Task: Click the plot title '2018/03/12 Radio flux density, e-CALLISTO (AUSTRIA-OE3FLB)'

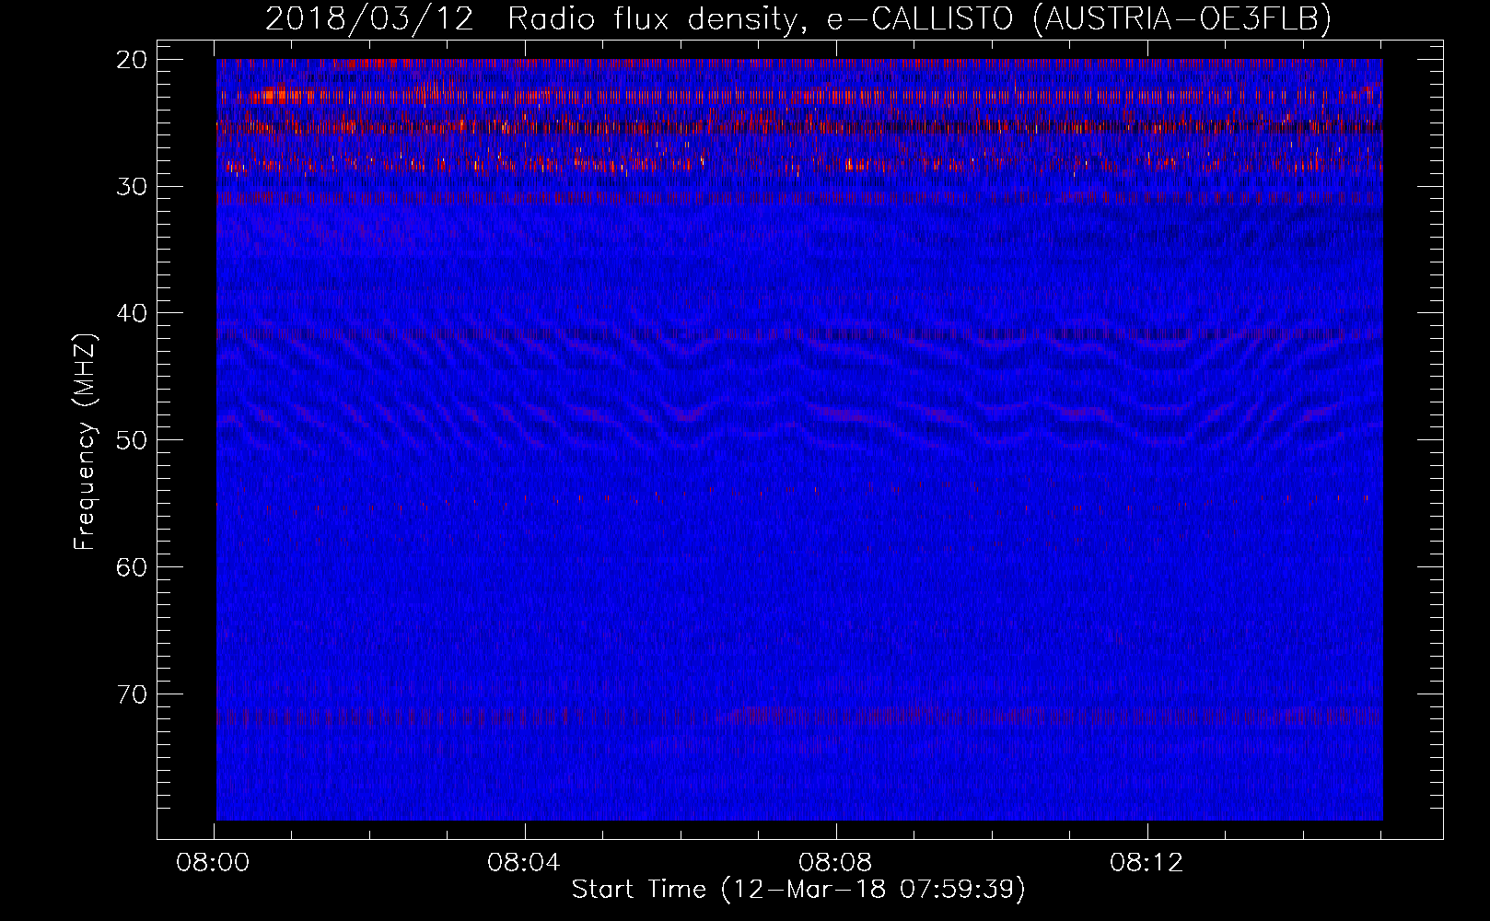Action: coord(798,19)
